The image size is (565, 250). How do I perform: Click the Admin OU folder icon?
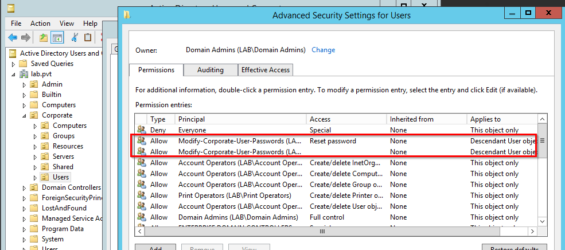tap(34, 84)
